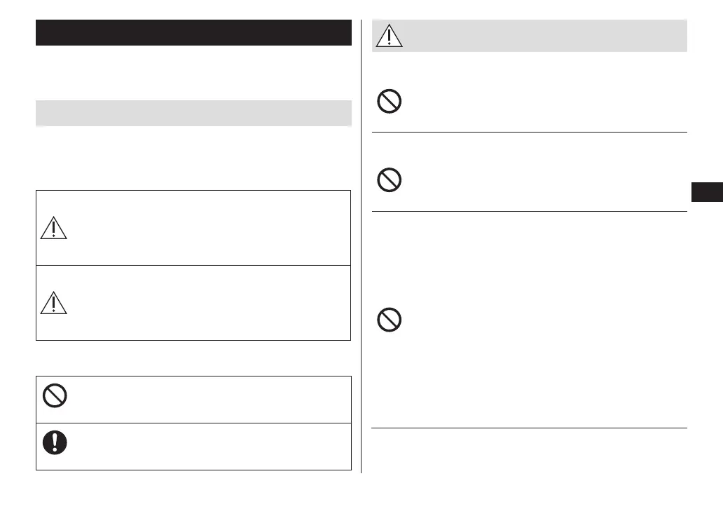Screen dimensions: 723x509
Task: Click the topmost prohibition icon in the right column
Action: coord(389,102)
